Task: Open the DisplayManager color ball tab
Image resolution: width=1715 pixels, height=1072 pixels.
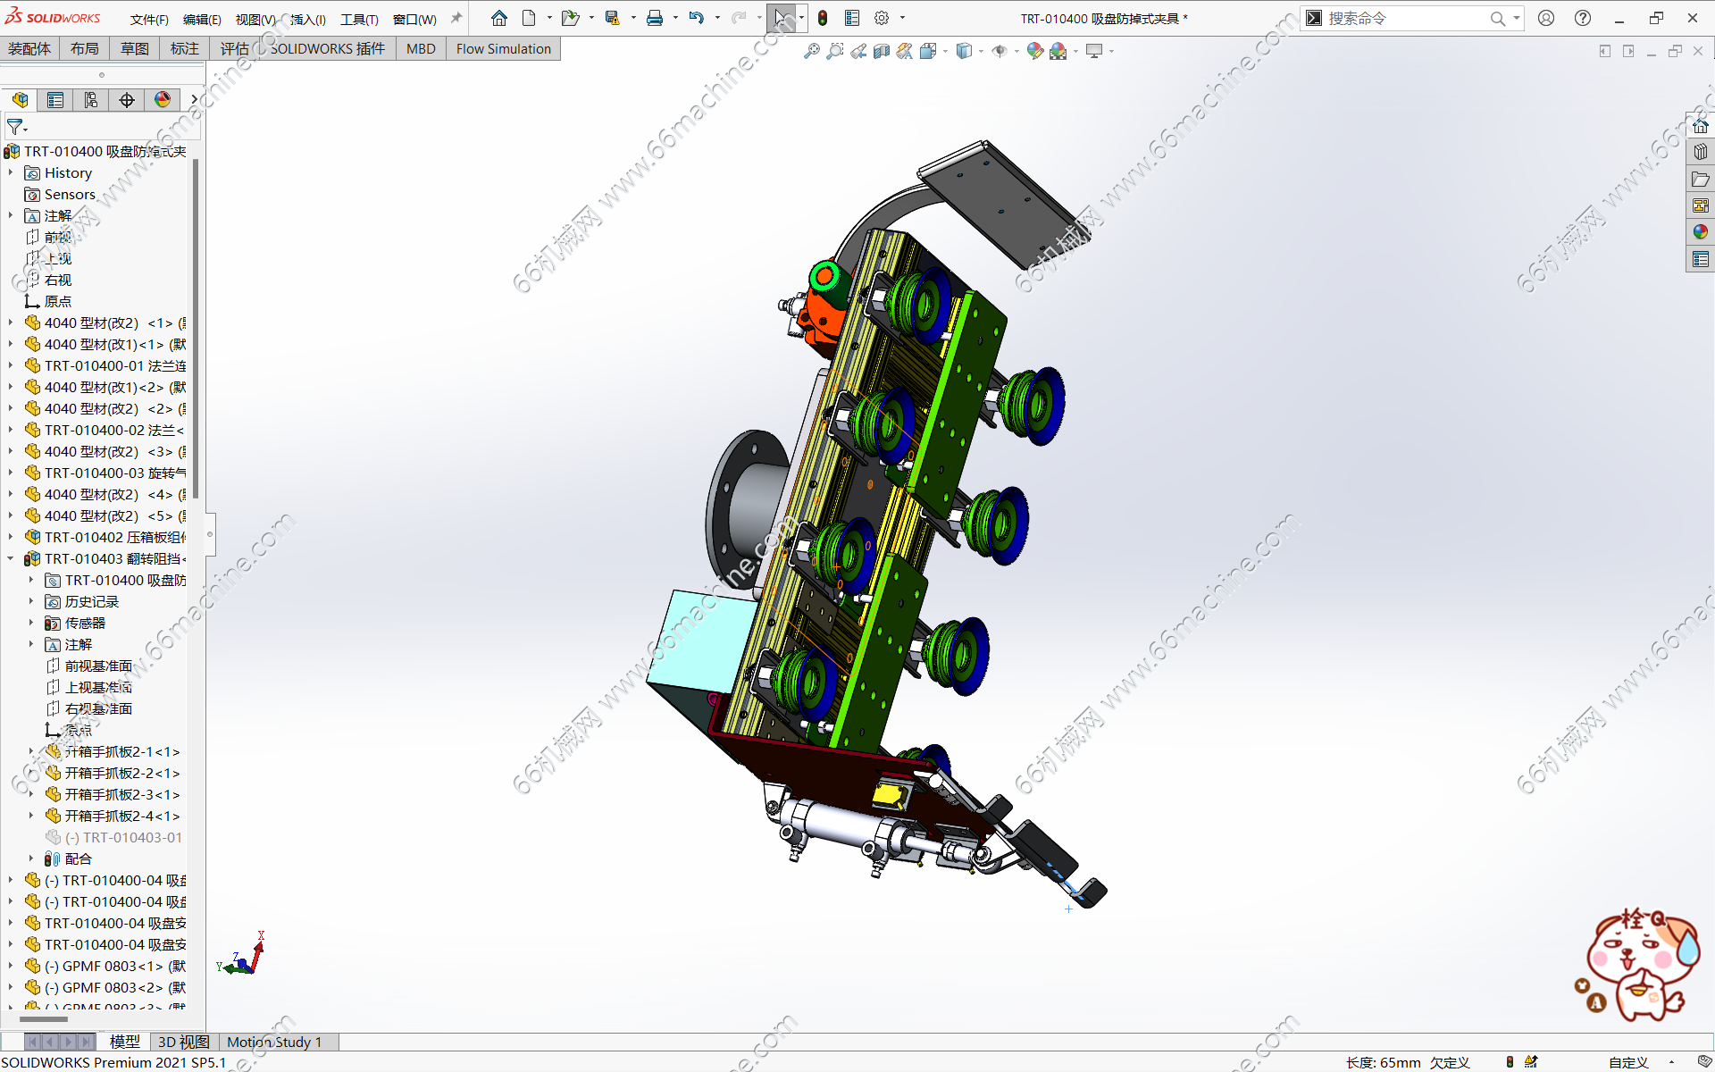Action: (163, 100)
